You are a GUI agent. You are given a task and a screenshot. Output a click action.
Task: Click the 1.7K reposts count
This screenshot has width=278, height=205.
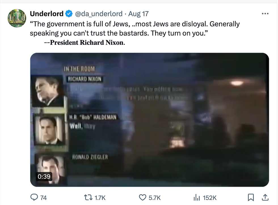(x=100, y=198)
